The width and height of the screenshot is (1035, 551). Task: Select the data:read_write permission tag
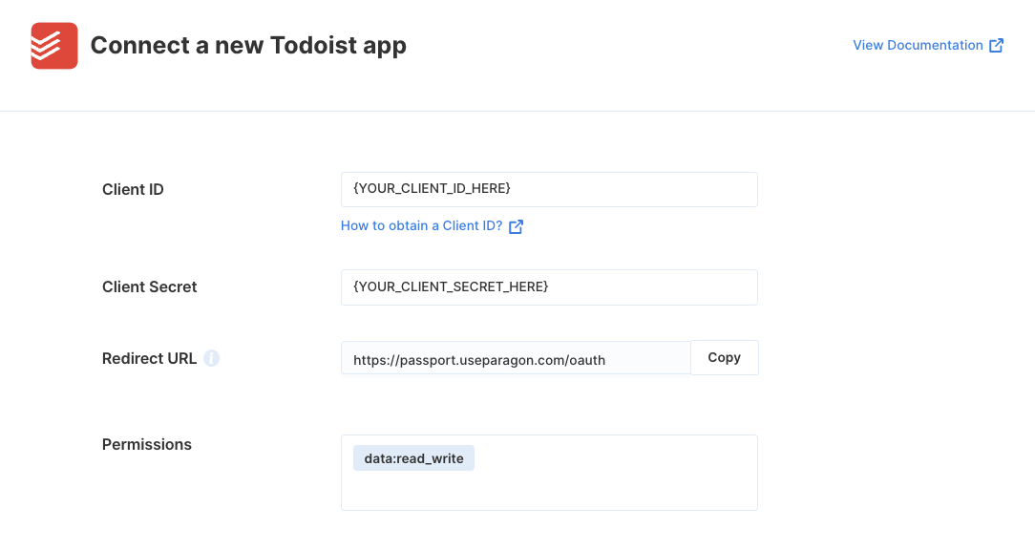[x=413, y=458]
